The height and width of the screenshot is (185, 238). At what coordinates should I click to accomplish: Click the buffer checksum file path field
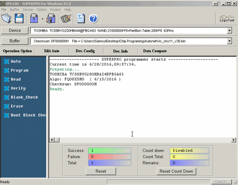(x=129, y=41)
